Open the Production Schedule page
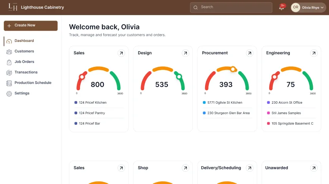This screenshot has width=329, height=184. [x=33, y=83]
